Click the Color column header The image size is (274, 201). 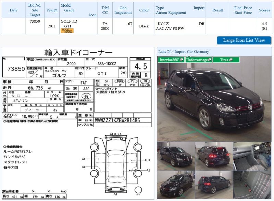pos(144,10)
